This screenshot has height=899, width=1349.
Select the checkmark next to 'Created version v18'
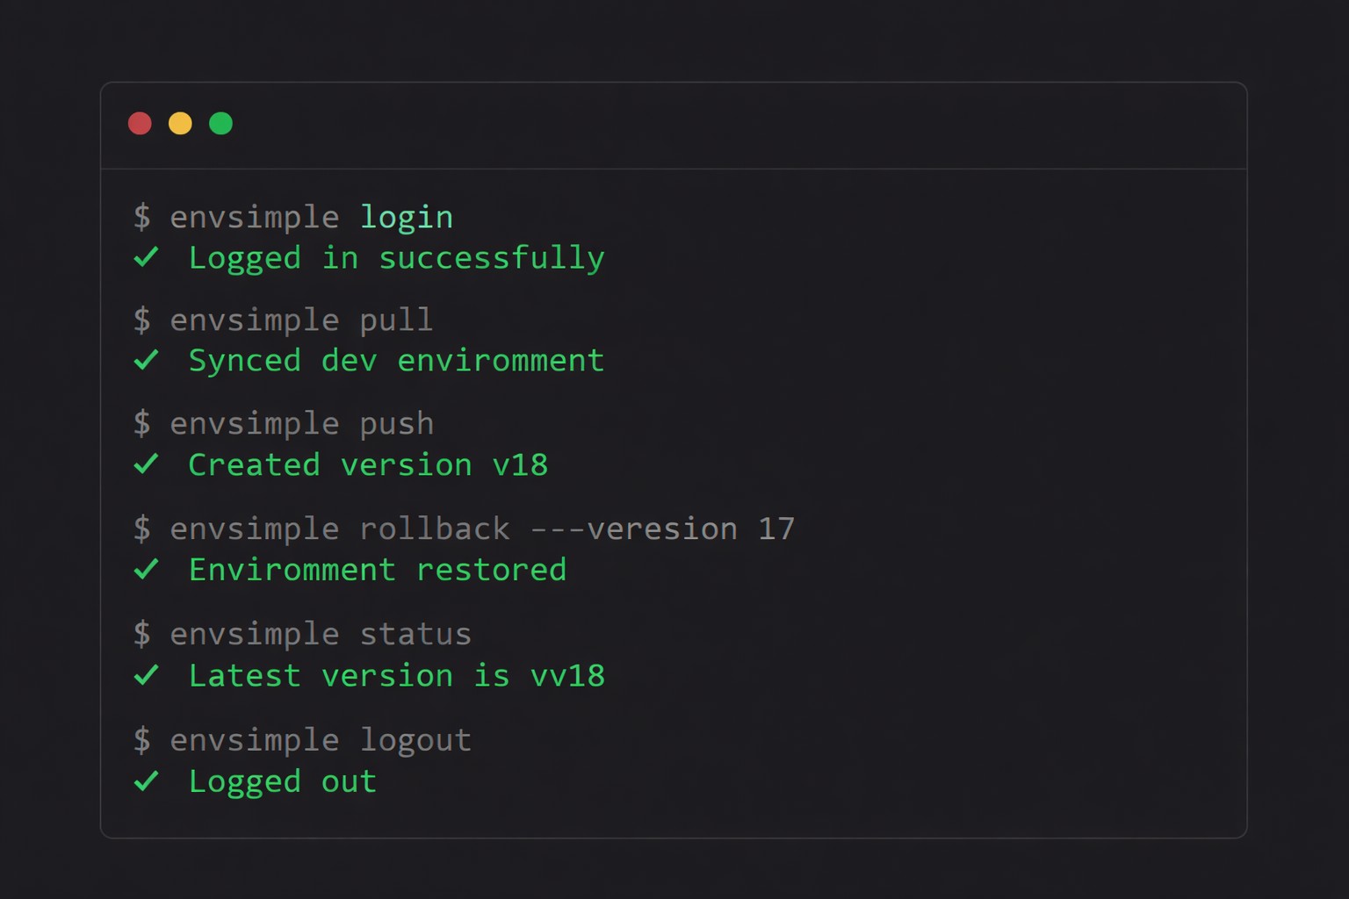pyautogui.click(x=147, y=464)
